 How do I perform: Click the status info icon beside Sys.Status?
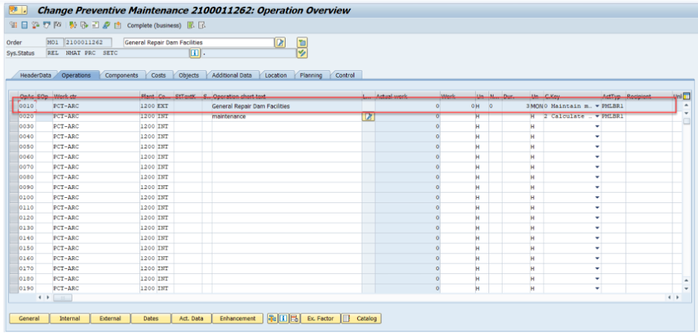click(x=195, y=53)
